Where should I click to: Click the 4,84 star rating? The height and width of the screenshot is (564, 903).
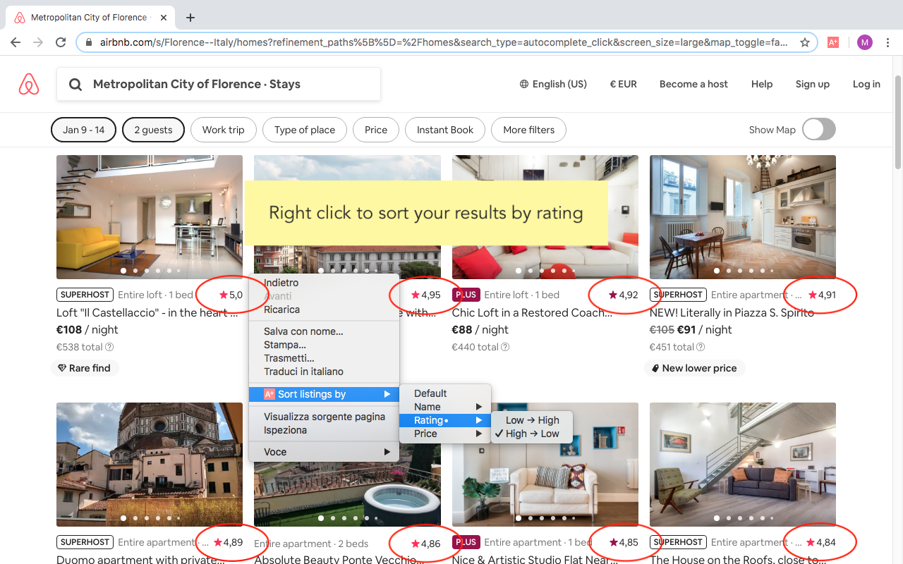822,542
